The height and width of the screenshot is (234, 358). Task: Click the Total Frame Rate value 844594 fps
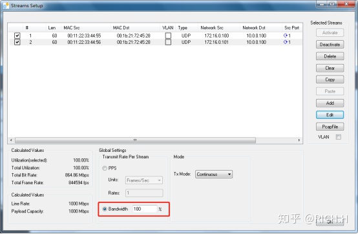(x=79, y=183)
